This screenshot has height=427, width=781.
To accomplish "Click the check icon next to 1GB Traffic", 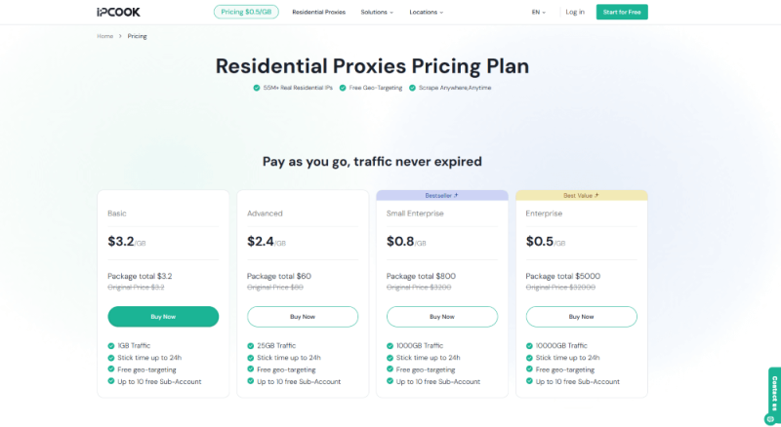I will [111, 345].
